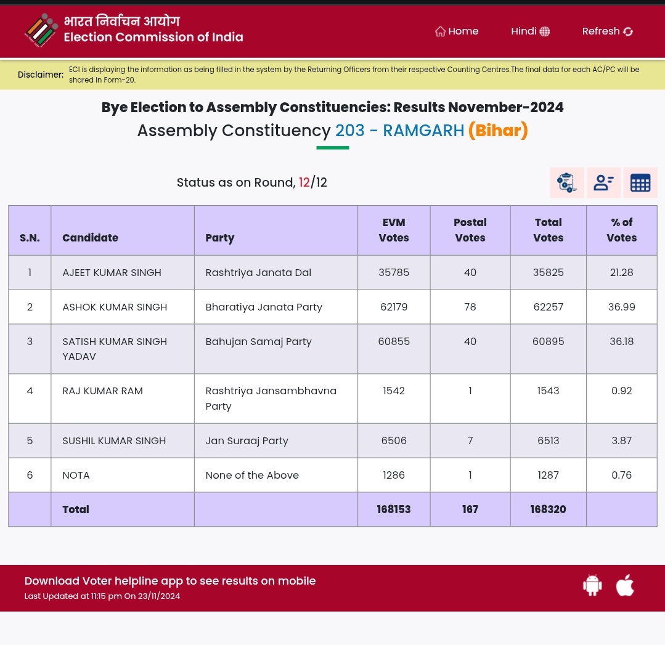
Task: Click total votes value 6513
Action: tap(548, 441)
